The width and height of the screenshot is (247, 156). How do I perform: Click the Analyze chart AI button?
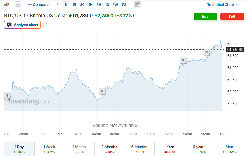pos(22,25)
